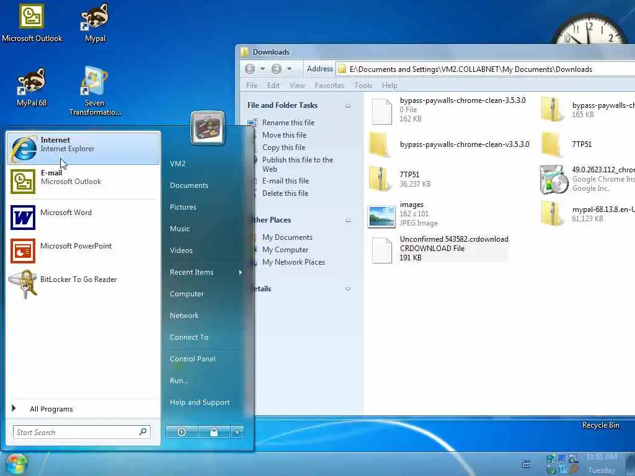Click the search magnifier icon in Start Search

[x=143, y=432]
